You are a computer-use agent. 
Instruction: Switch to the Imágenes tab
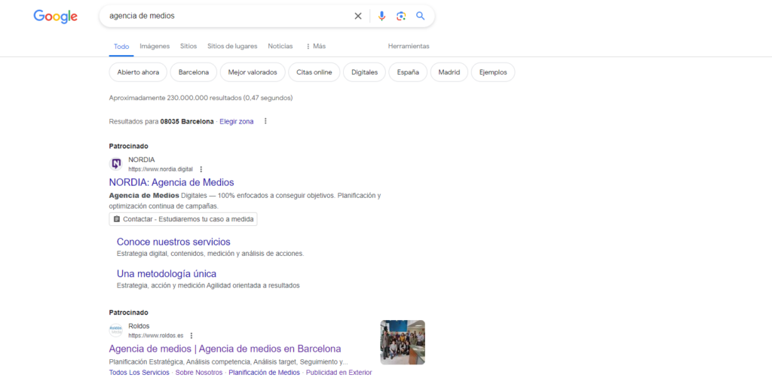[x=155, y=46]
